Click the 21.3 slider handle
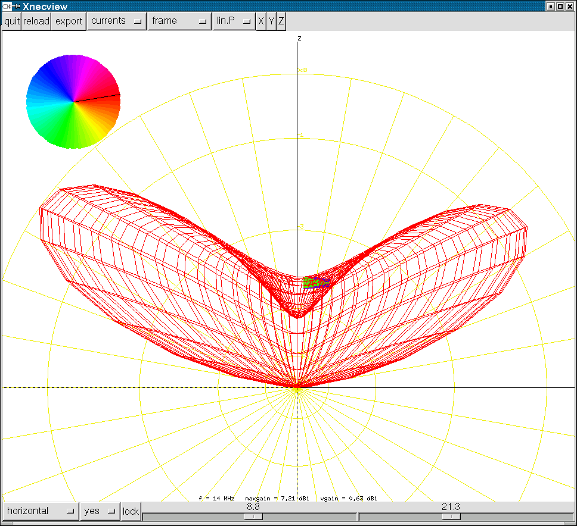This screenshot has width=577, height=526. (x=451, y=517)
